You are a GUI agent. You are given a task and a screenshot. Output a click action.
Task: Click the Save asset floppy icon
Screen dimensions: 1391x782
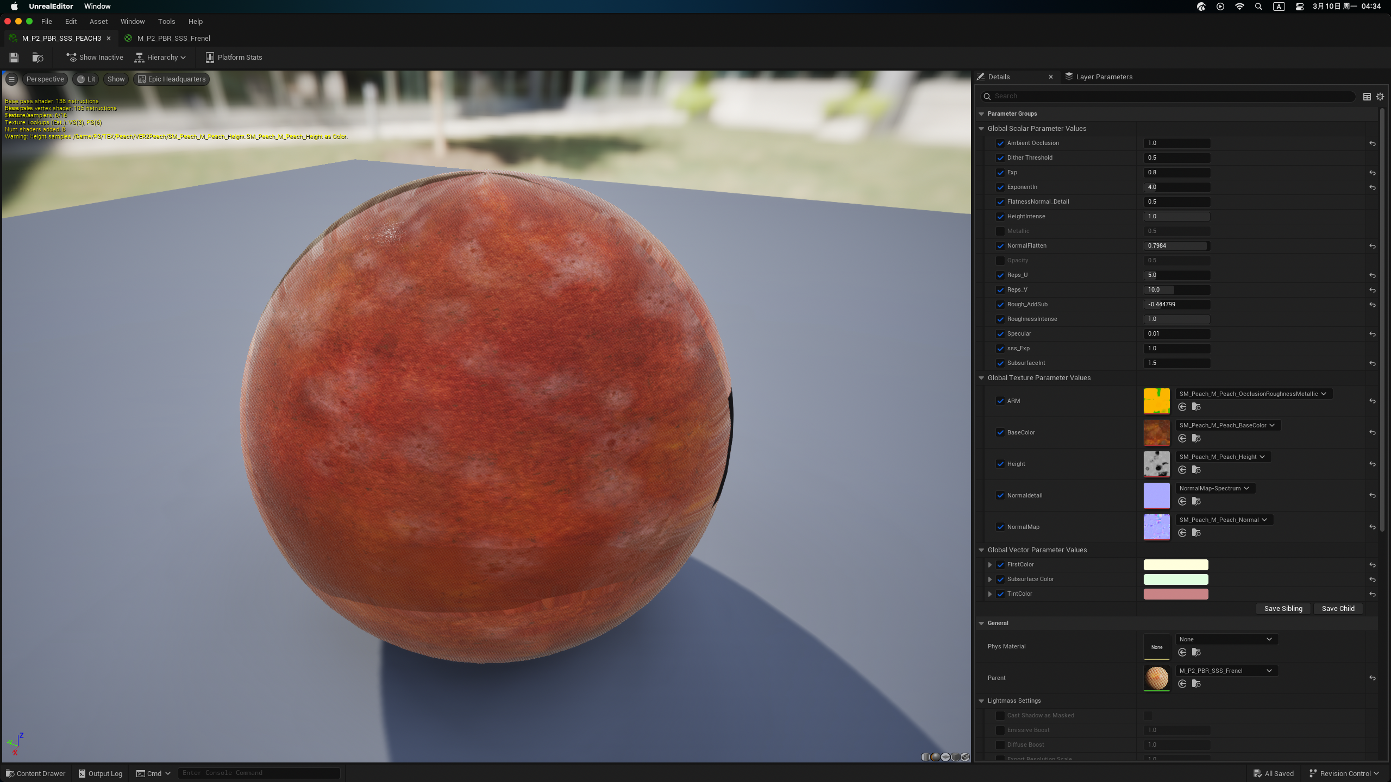(x=14, y=57)
